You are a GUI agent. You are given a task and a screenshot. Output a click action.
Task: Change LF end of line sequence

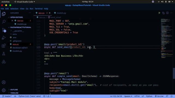pos(143,96)
